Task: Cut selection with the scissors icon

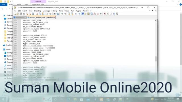Action: click(x=37, y=14)
